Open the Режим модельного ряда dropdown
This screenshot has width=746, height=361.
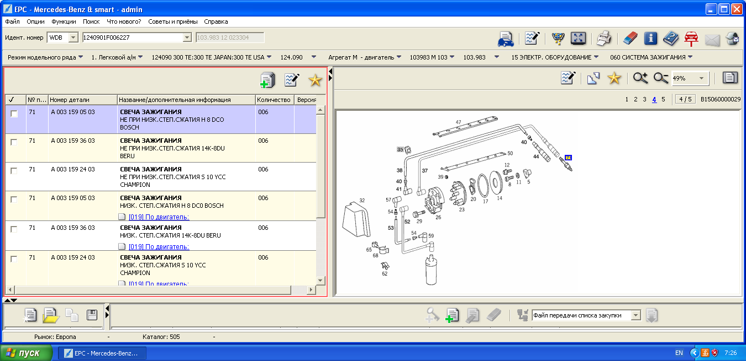[x=45, y=57]
